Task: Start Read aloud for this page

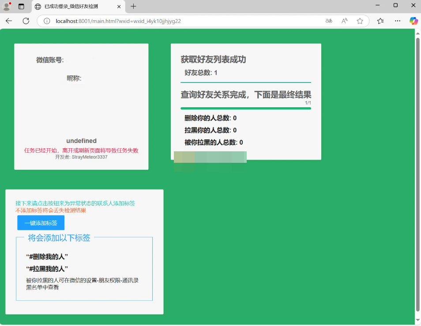Action: [344, 21]
